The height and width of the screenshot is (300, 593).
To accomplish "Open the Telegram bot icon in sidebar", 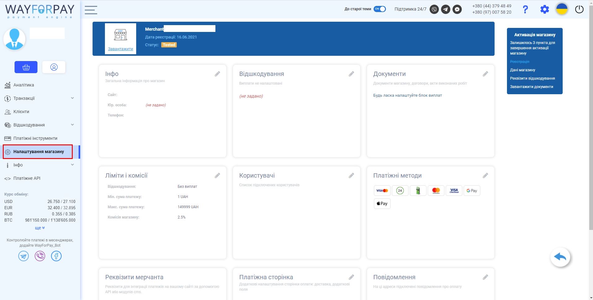I will (24, 256).
